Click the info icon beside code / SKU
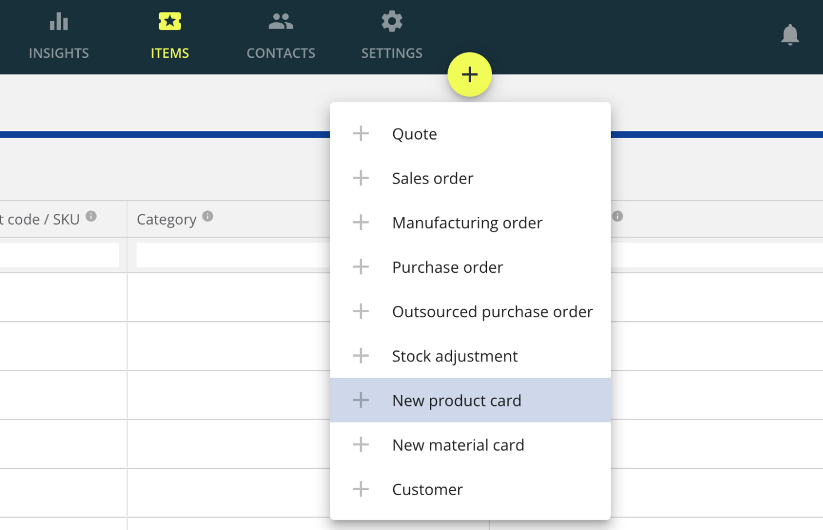The height and width of the screenshot is (530, 823). pyautogui.click(x=91, y=217)
